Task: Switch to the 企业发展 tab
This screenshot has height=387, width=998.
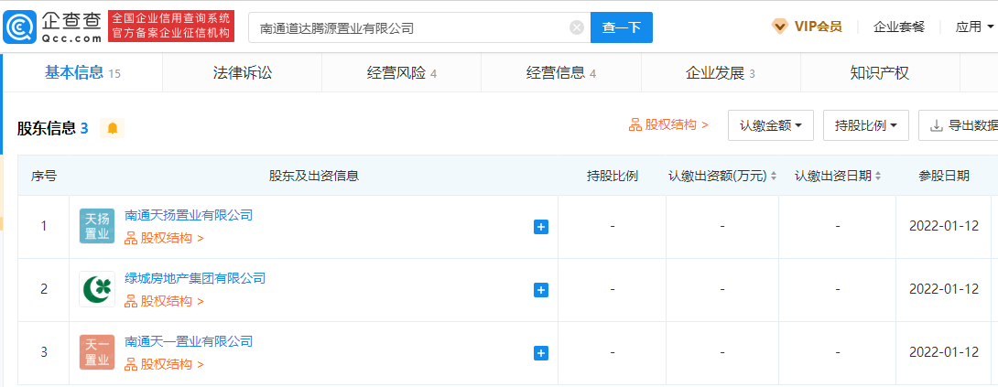Action: (721, 73)
